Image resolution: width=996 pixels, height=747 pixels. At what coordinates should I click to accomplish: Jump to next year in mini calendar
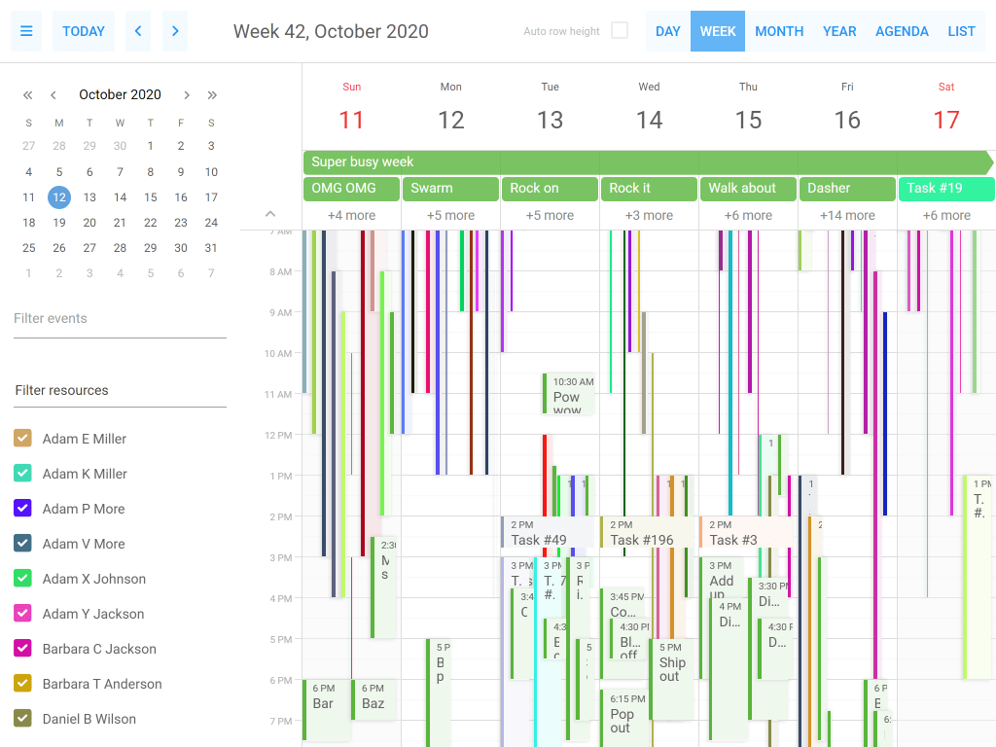(212, 94)
